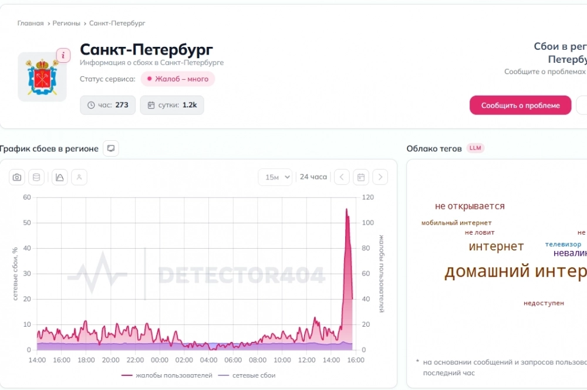Click the pink info icon on the coat of arms
Image resolution: width=587 pixels, height=390 pixels.
pyautogui.click(x=63, y=55)
